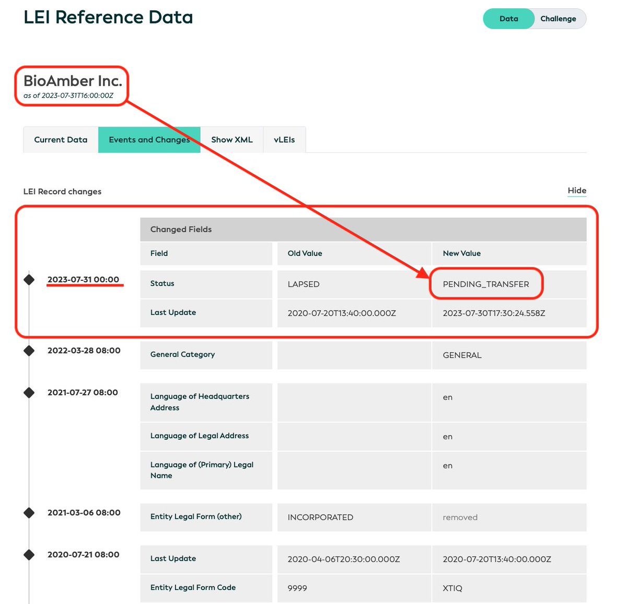627x604 pixels.
Task: Click the removed new value cell
Action: coord(509,517)
